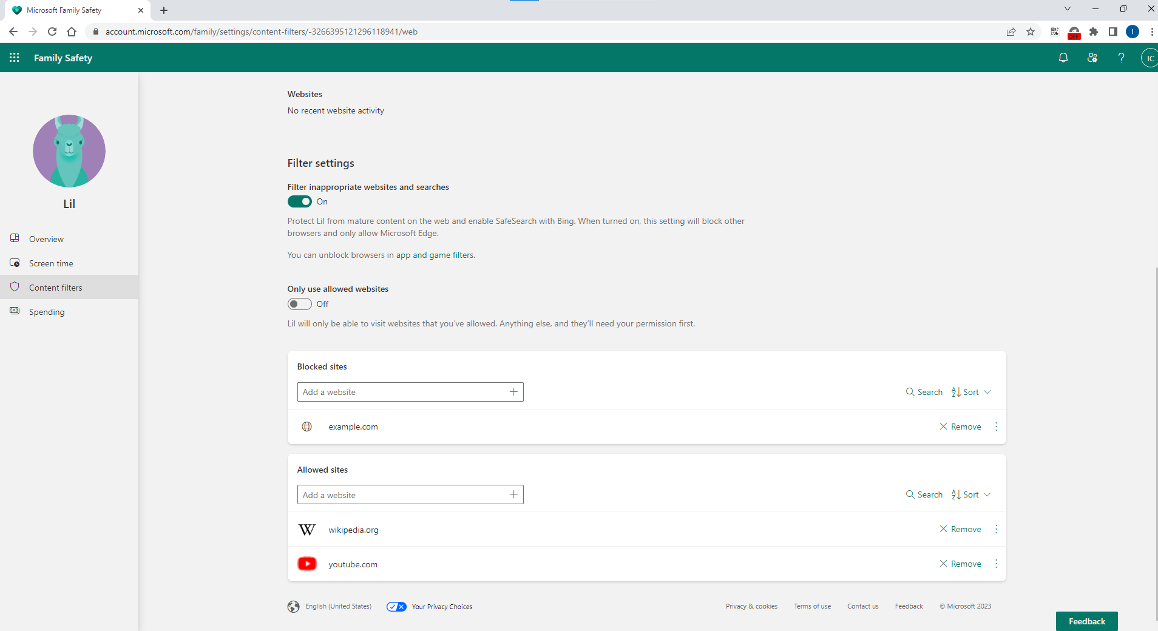Click the example.com entry text
Viewport: 1158px width, 631px height.
click(353, 427)
